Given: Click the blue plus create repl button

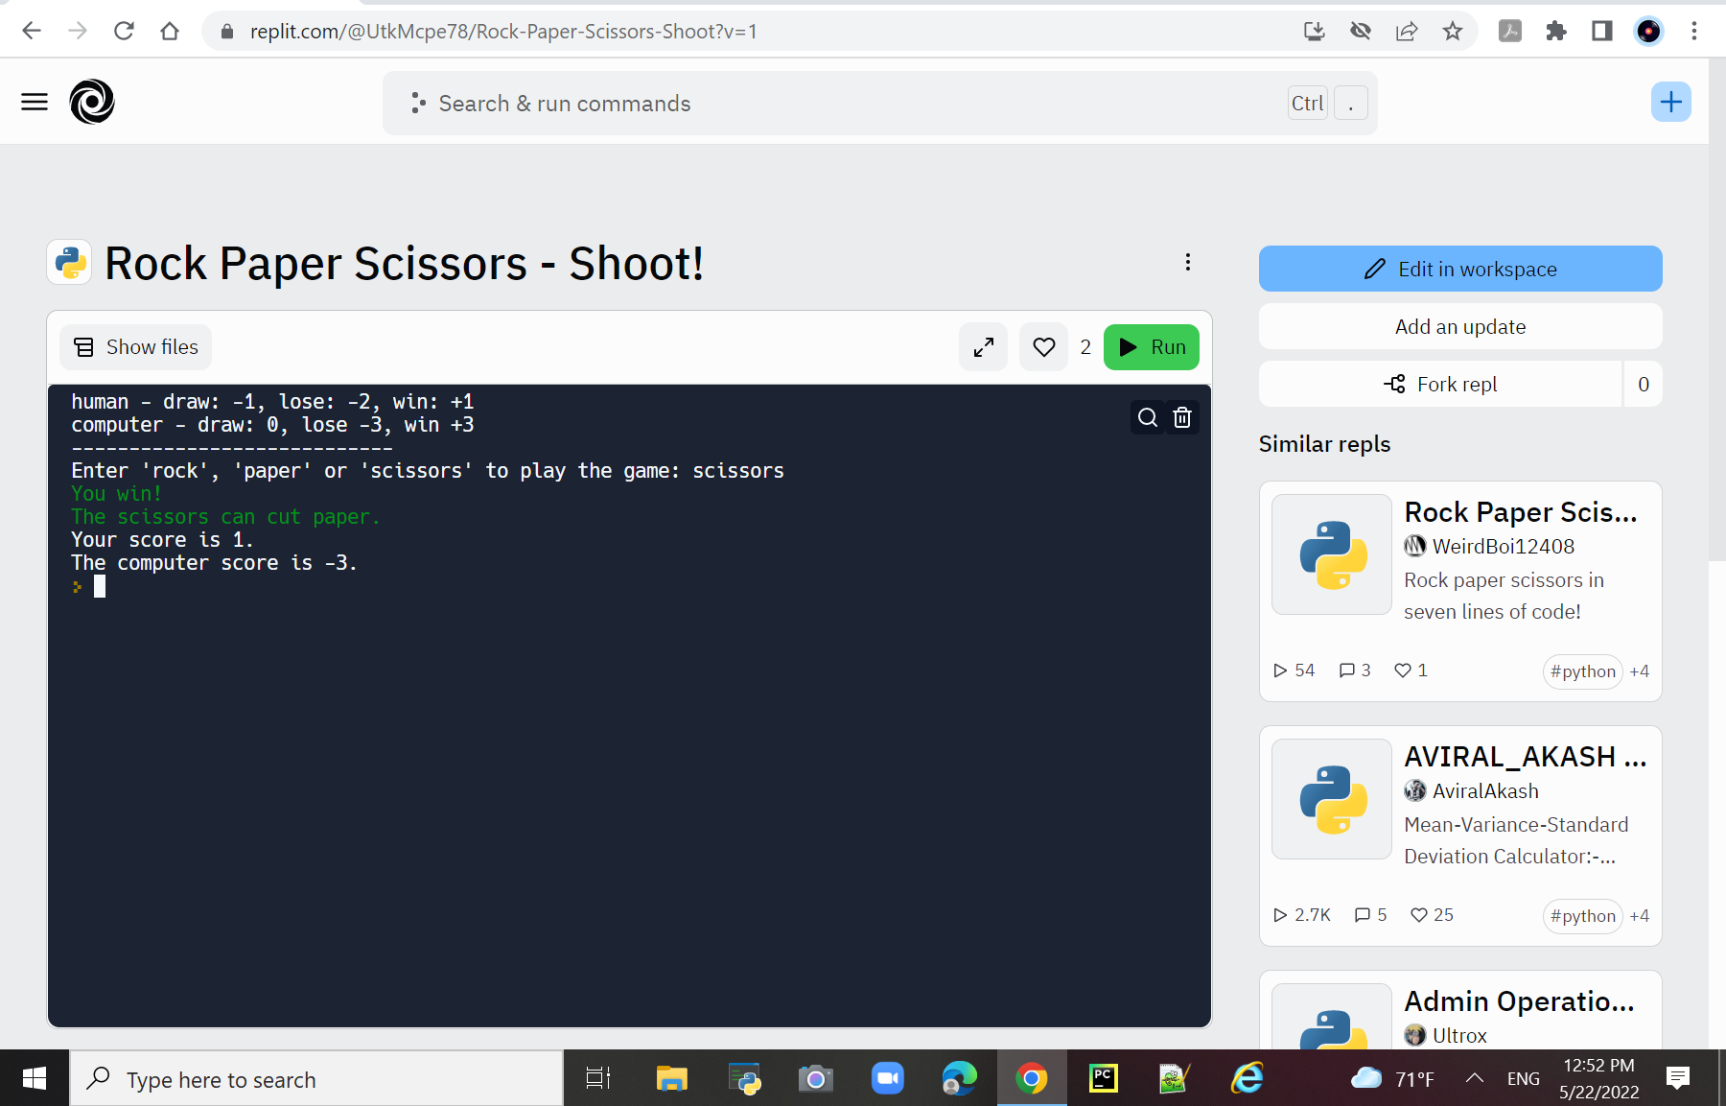Looking at the screenshot, I should click(1670, 102).
